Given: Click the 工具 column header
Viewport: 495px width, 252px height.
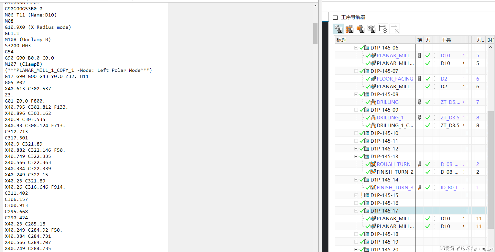Looking at the screenshot, I should tap(451, 40).
